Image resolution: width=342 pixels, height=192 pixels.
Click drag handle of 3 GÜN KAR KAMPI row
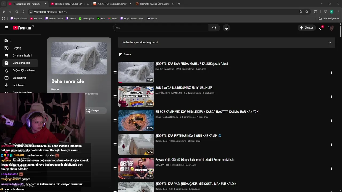coord(115,144)
